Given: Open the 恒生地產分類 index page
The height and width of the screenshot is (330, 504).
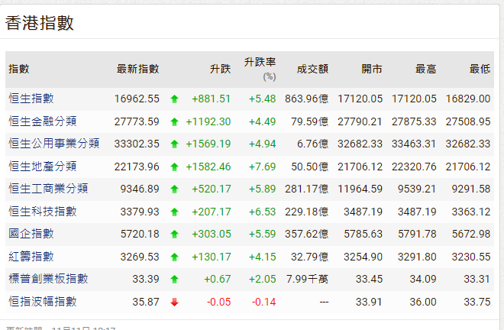Looking at the screenshot, I should [43, 166].
